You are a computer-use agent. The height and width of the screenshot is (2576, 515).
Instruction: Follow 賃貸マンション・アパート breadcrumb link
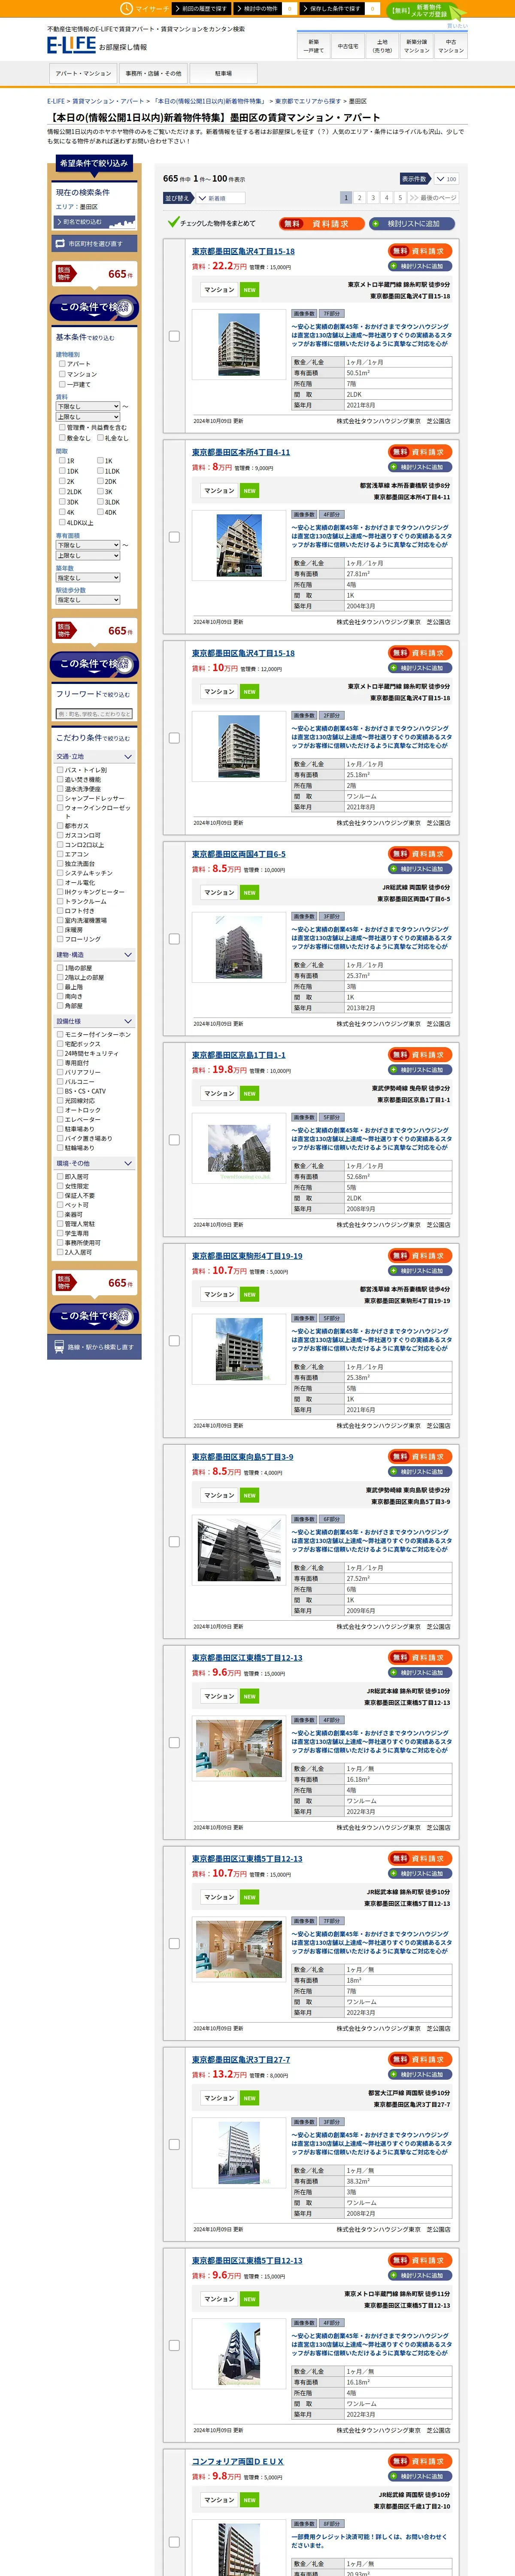click(108, 101)
